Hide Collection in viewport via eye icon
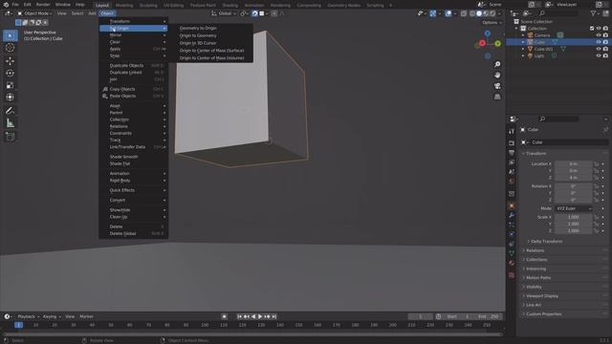 pos(599,29)
